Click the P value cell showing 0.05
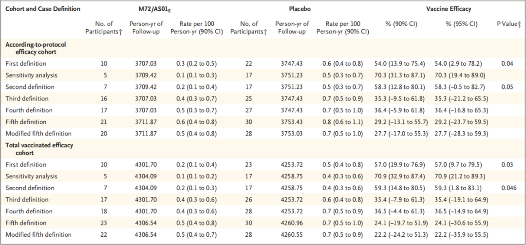The width and height of the screenshot is (526, 245). point(507,87)
